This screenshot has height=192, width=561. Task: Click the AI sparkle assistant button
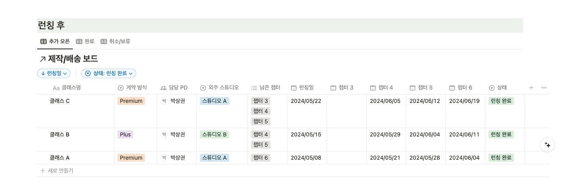547,145
